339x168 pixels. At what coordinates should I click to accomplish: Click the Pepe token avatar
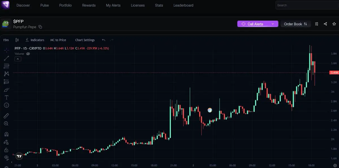click(5, 24)
